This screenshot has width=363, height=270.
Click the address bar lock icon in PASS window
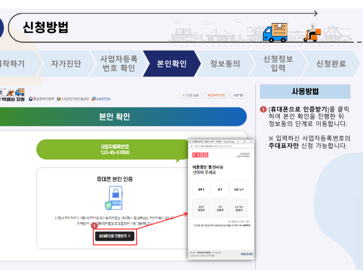coord(191,146)
